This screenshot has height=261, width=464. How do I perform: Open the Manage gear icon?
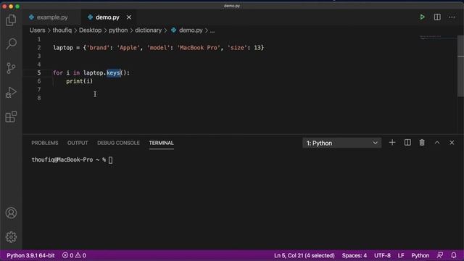[11, 237]
